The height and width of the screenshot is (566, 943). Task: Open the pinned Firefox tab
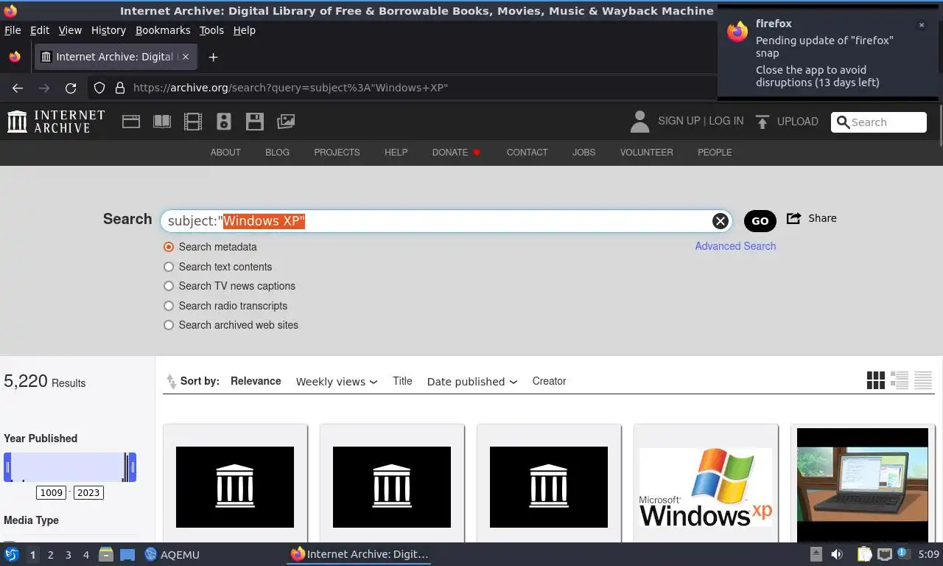tap(15, 57)
